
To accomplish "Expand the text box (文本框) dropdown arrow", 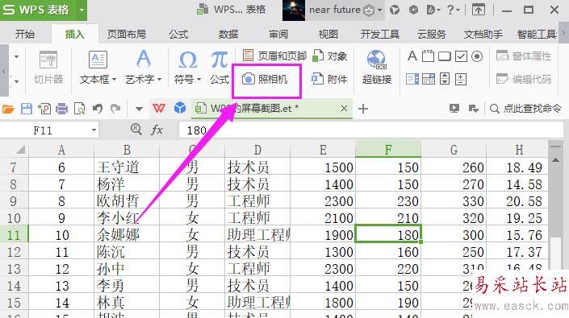I will pos(114,80).
